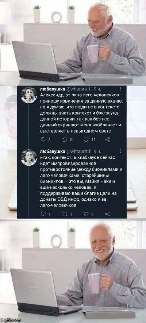The width and height of the screenshot is (146, 323).
Task: Share the tweet beginning with 'итак, контекст'
Action: click(107, 214)
